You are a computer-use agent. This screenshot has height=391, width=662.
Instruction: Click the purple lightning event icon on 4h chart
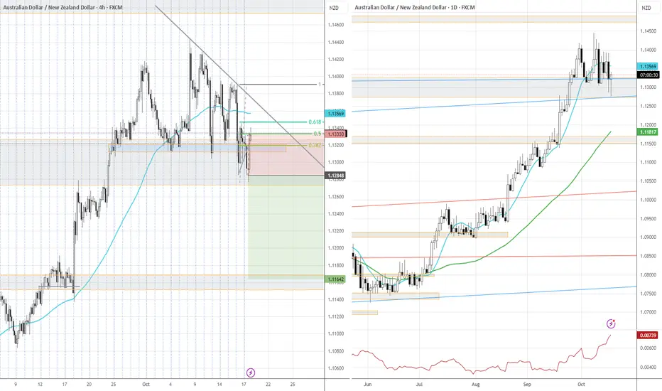[251, 373]
